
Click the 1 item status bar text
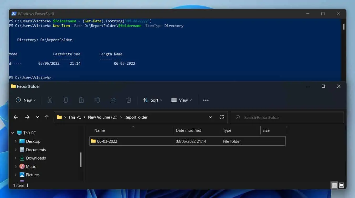tap(19, 185)
